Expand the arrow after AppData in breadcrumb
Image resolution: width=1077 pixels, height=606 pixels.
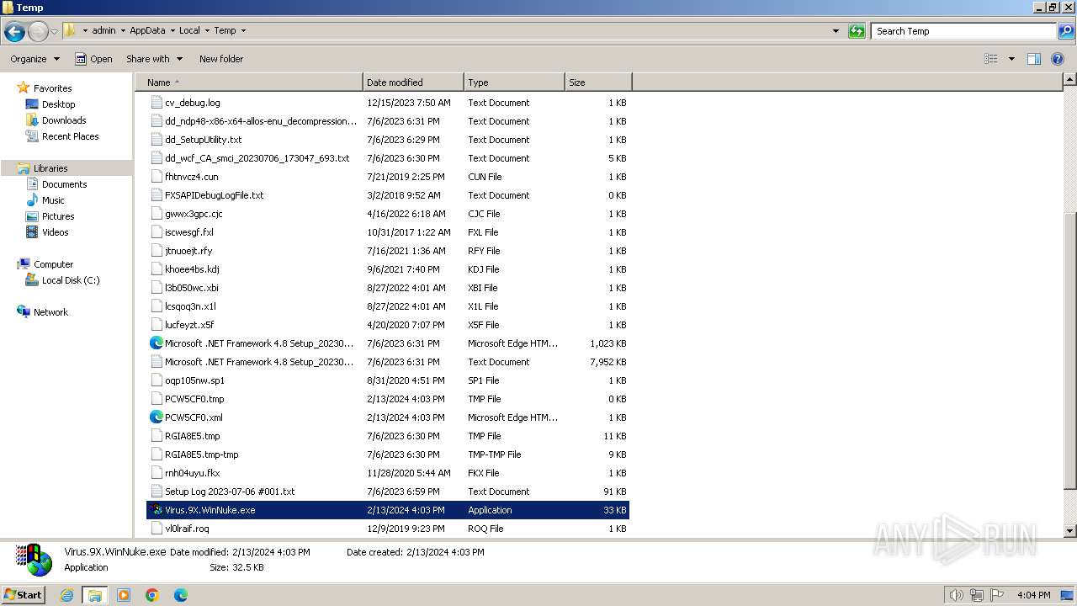click(172, 31)
